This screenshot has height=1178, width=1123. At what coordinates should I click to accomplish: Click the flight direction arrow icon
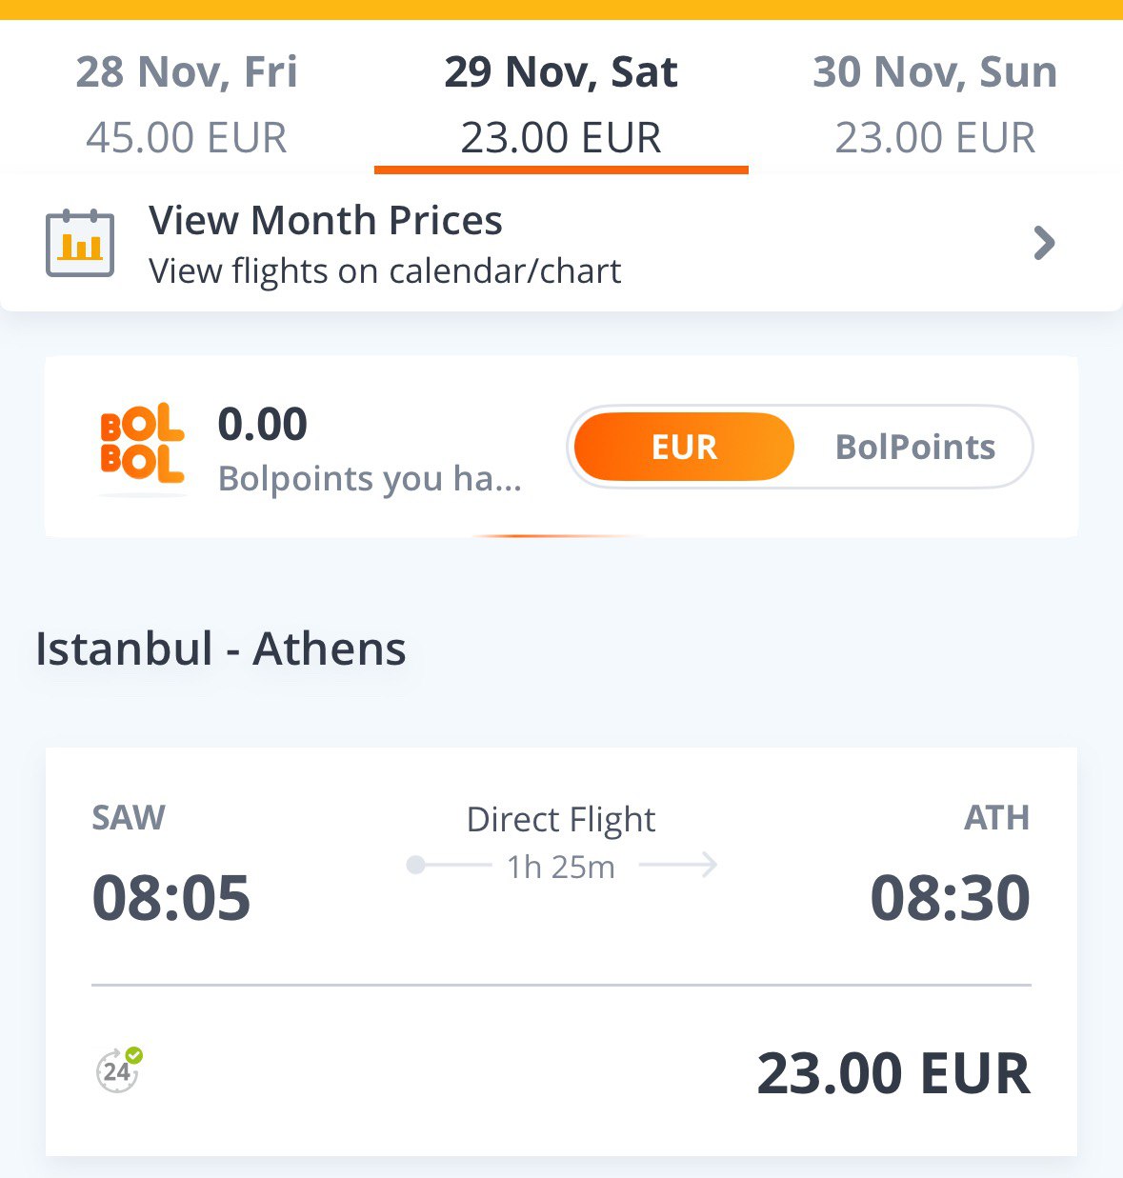click(x=678, y=865)
